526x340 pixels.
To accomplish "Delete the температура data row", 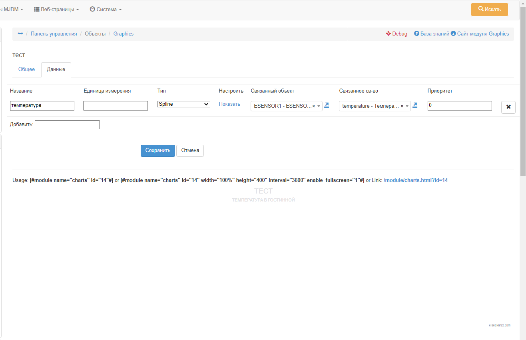I will coord(508,107).
